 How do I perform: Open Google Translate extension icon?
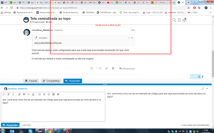coord(199,8)
